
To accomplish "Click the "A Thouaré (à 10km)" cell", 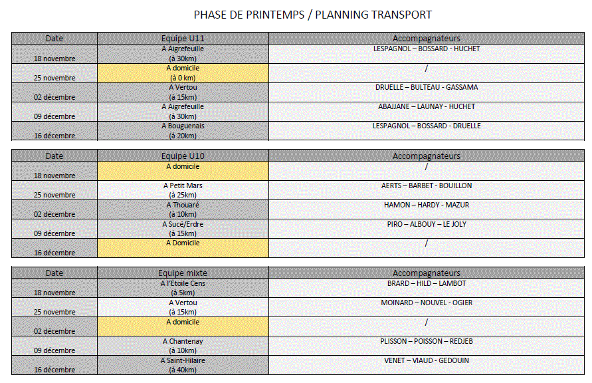I will tap(183, 209).
